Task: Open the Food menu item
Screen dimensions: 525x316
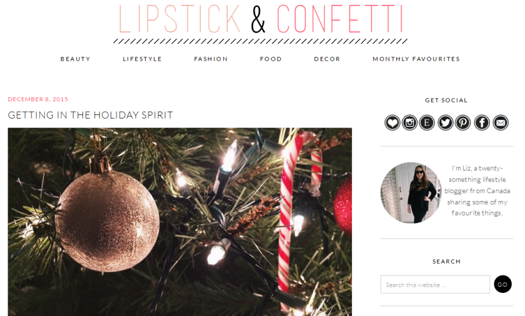Action: 271,59
